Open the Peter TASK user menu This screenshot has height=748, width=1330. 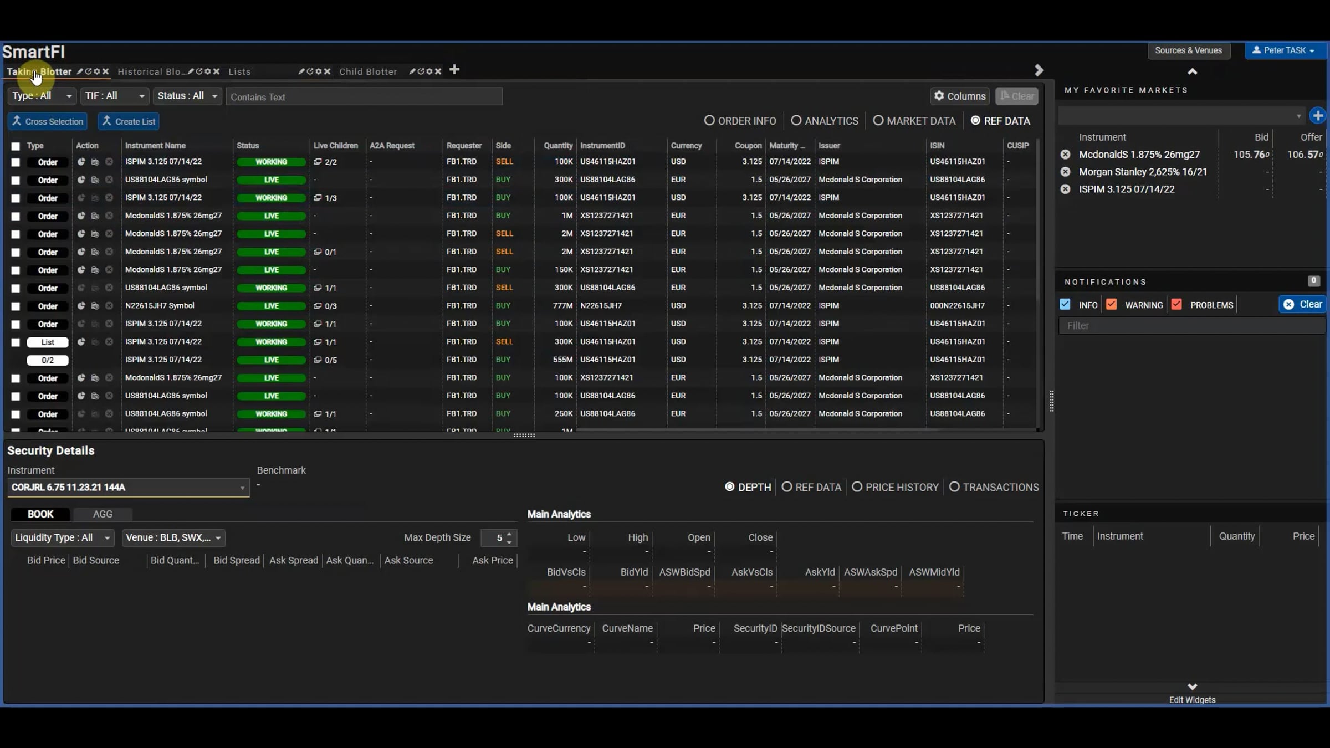[x=1284, y=50]
